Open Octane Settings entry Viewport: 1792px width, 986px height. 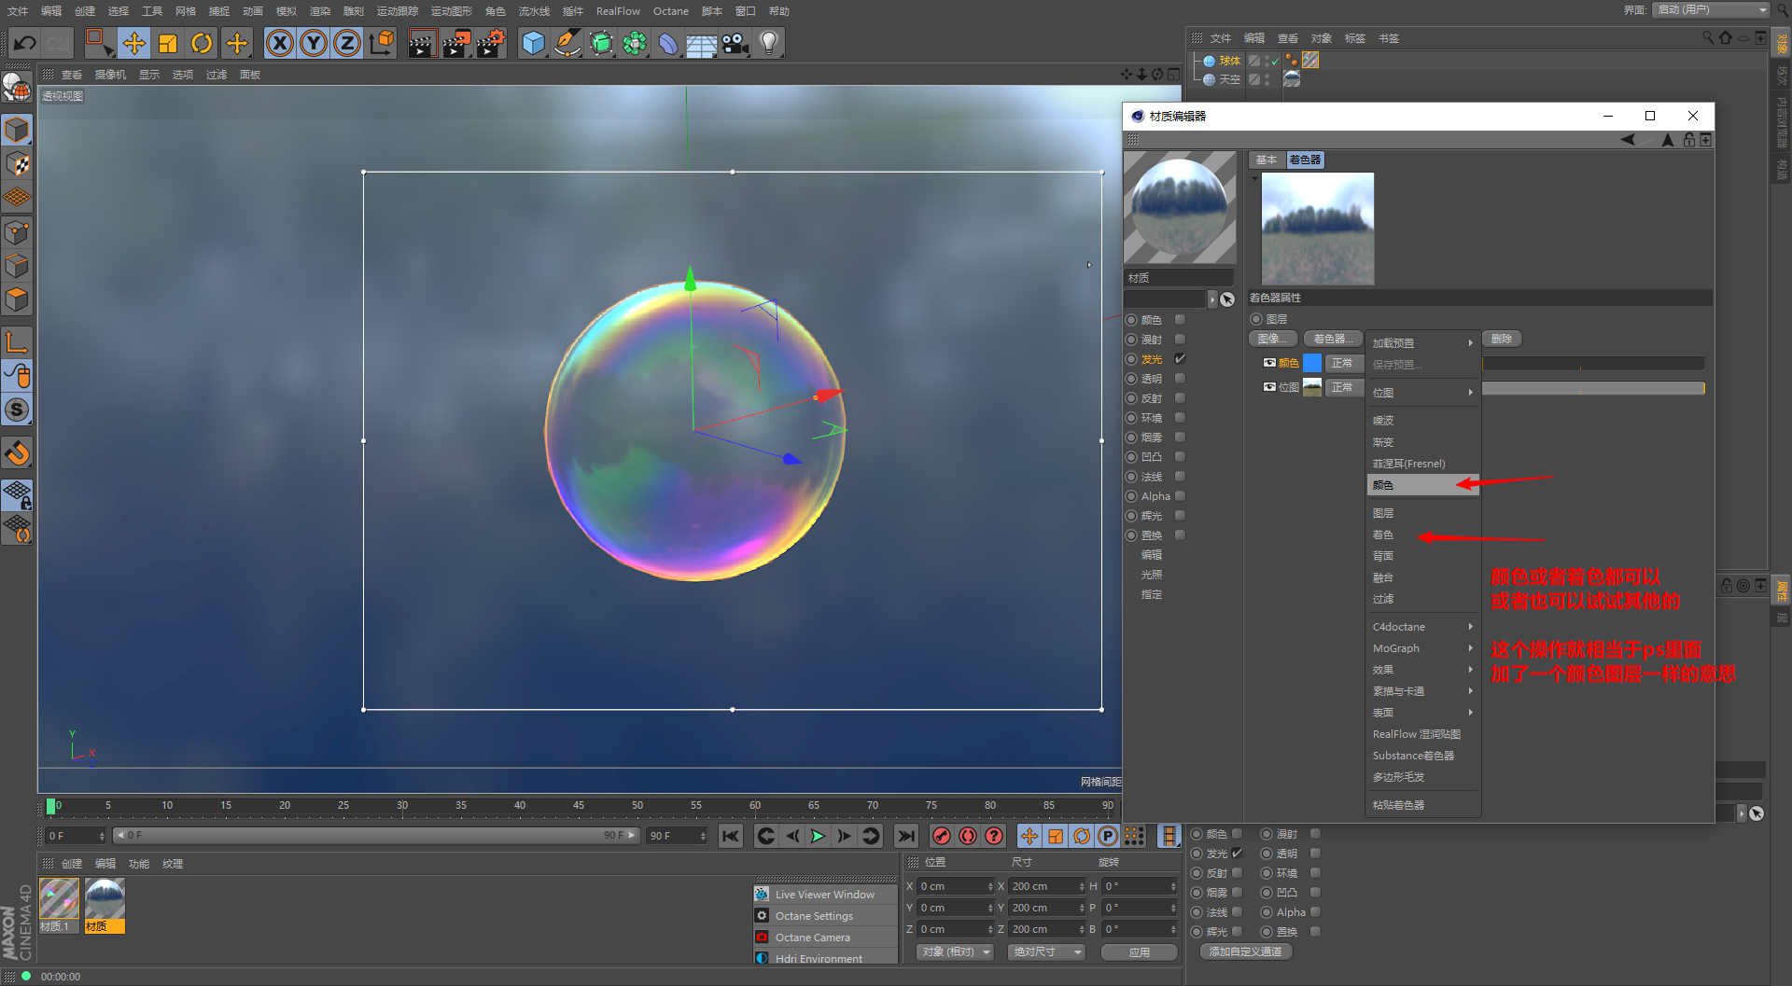(x=825, y=916)
